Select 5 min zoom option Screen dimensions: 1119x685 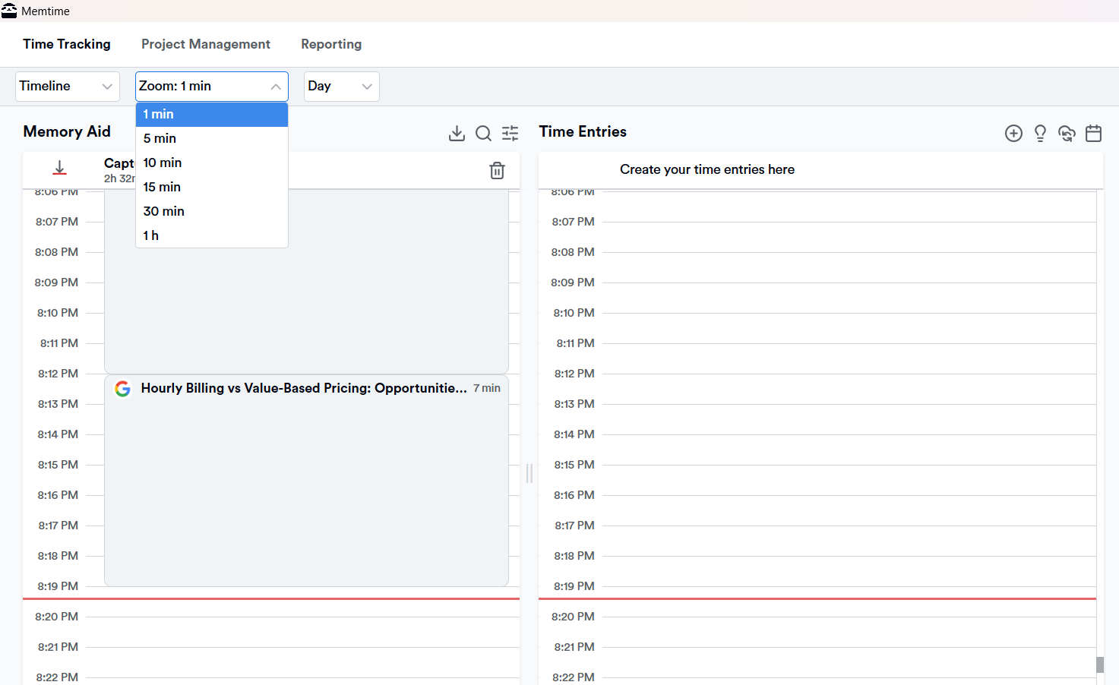[212, 138]
